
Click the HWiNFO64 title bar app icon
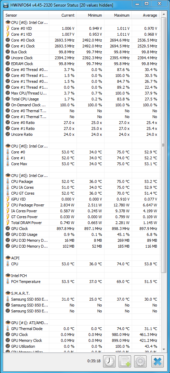pos(6,5)
